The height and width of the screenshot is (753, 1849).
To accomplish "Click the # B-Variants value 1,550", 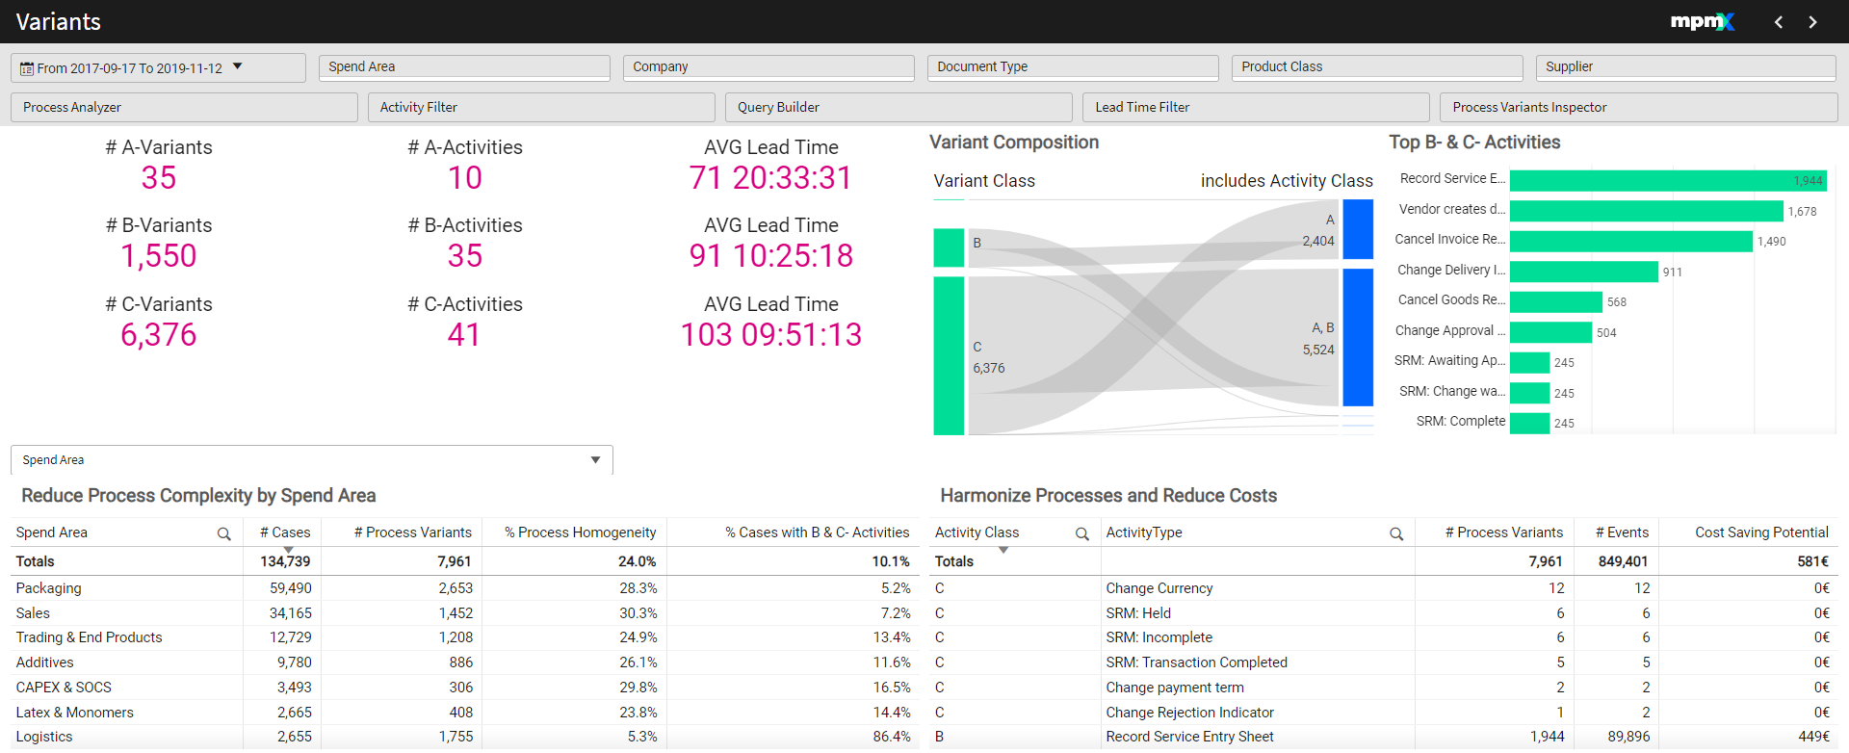I will 159,256.
